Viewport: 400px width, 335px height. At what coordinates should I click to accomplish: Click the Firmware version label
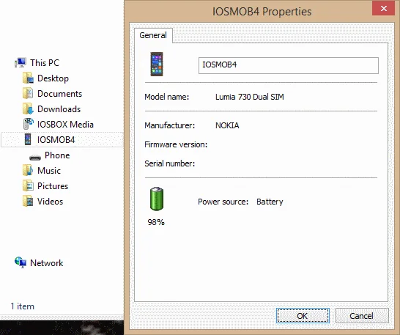pos(176,144)
